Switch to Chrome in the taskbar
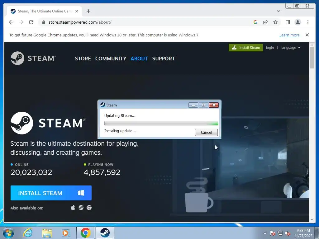Screen dimensions: 319x239 click(x=85, y=233)
